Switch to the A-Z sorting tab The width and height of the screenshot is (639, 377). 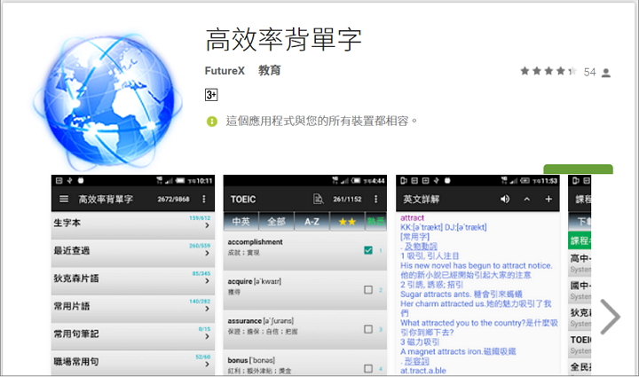coord(312,221)
